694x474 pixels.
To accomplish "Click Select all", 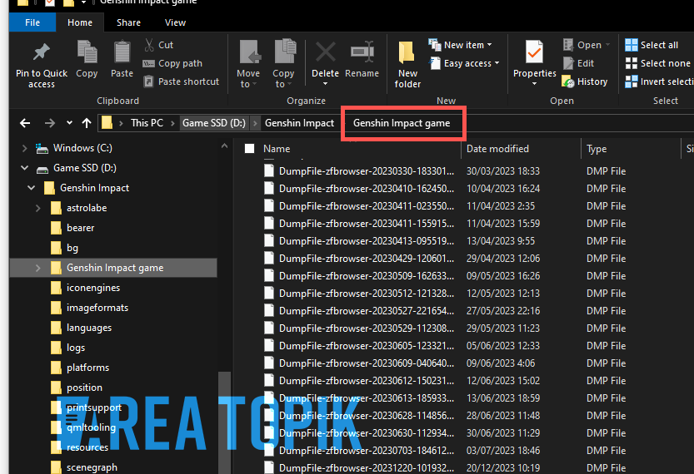I will coord(652,45).
